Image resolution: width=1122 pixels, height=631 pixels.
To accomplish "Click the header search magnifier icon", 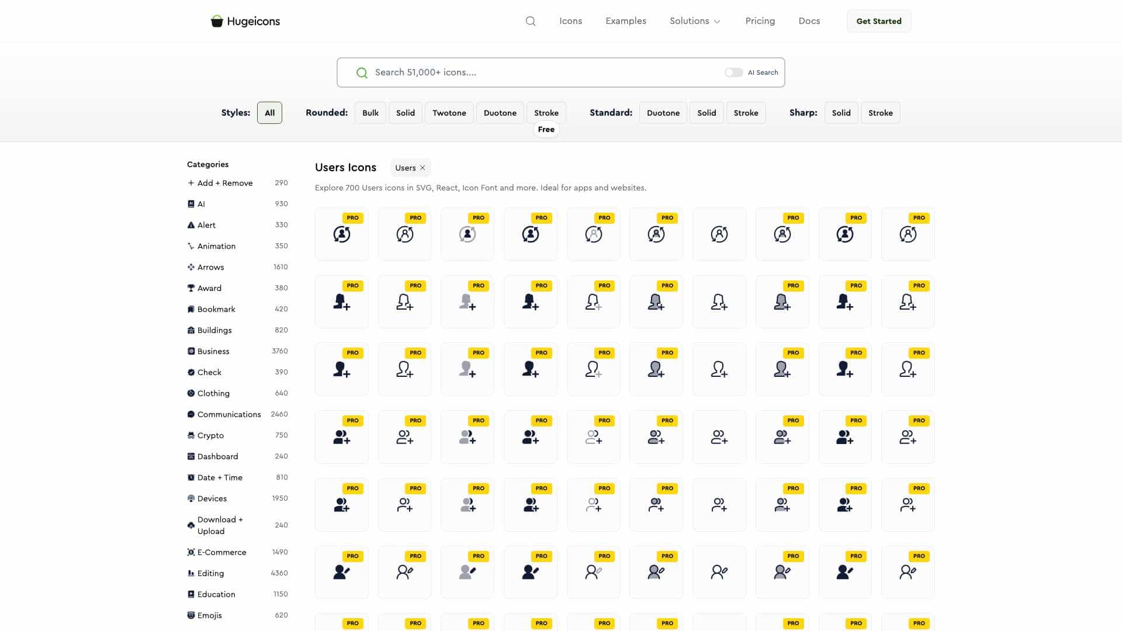I will click(530, 21).
